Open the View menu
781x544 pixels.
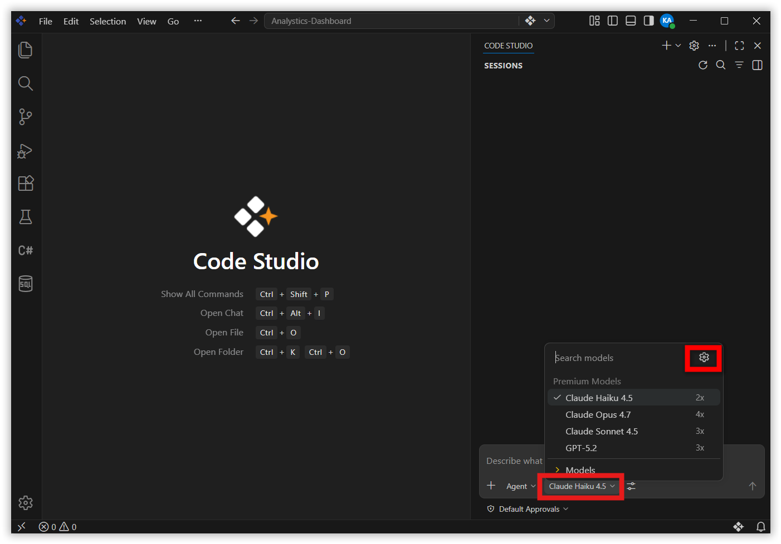[147, 21]
